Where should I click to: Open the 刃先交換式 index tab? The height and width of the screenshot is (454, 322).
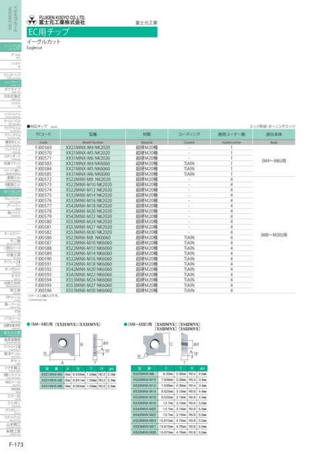tap(12, 97)
